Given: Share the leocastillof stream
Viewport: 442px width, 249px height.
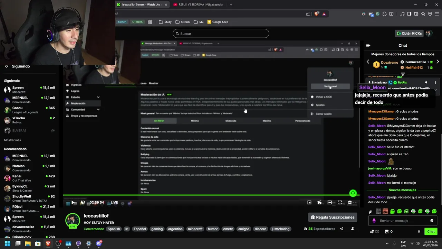Looking at the screenshot, I should (342, 229).
